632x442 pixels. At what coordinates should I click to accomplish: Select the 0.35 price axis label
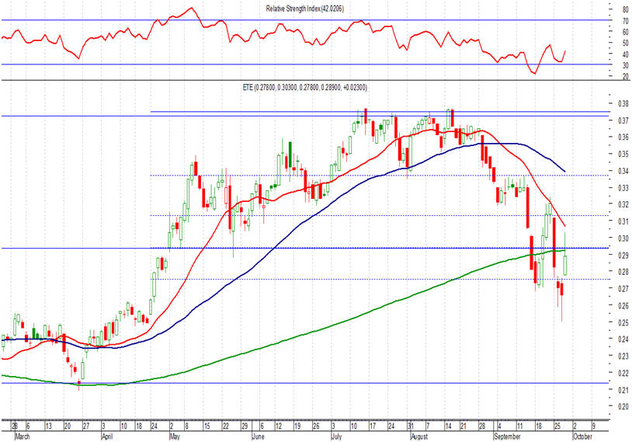pyautogui.click(x=623, y=154)
